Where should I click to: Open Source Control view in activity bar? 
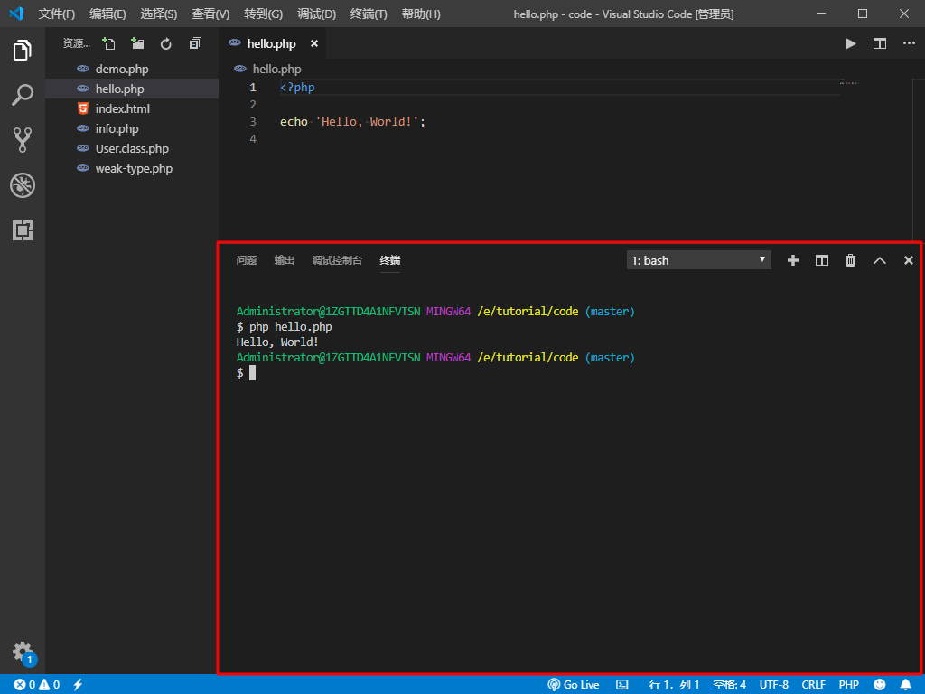pos(23,140)
